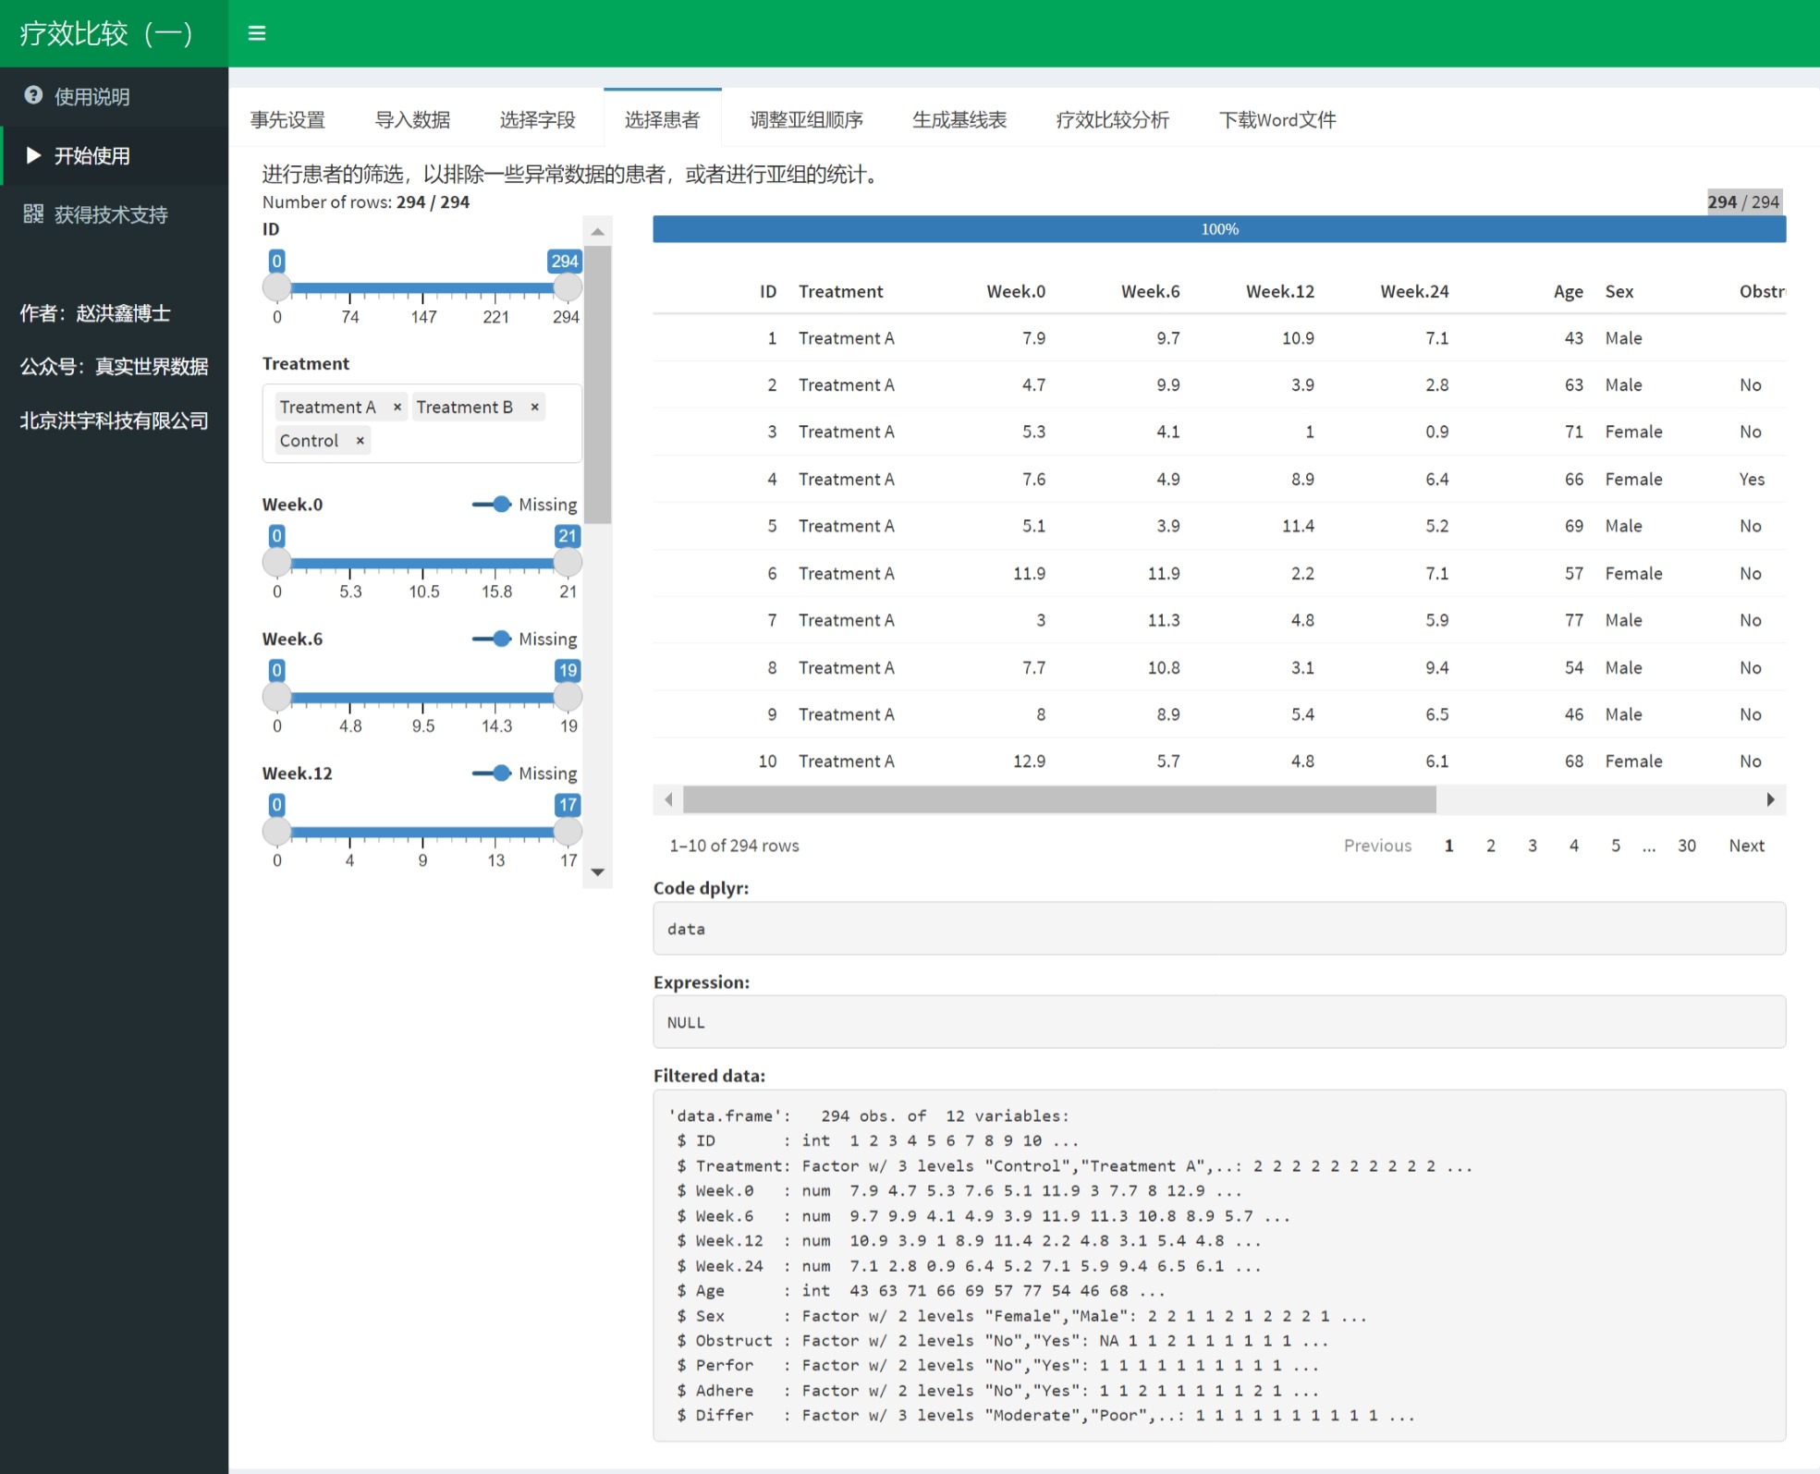
Task: Click the ID slider upper handle
Action: click(x=568, y=287)
